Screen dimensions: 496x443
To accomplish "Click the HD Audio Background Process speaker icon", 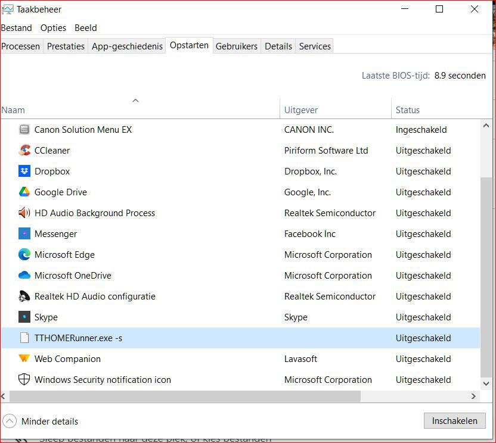I will click(x=24, y=213).
